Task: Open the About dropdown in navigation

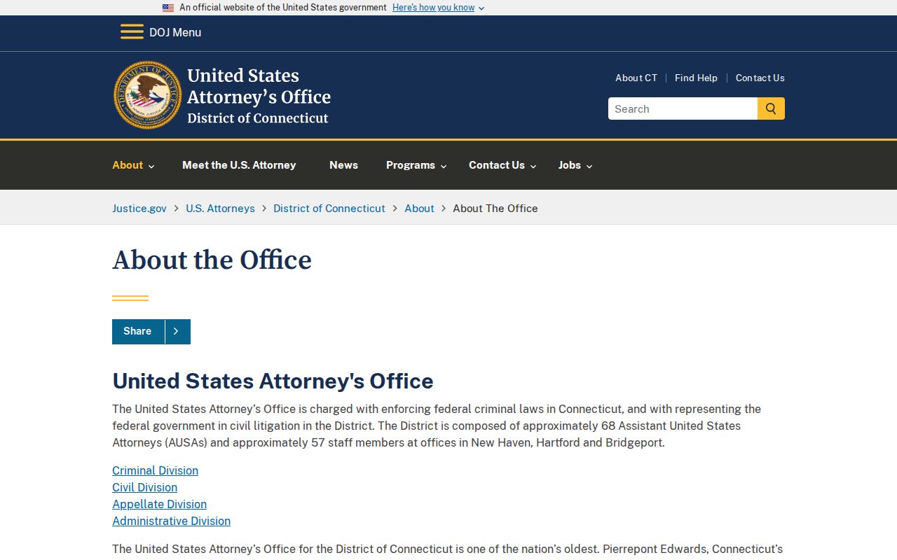Action: click(x=133, y=165)
